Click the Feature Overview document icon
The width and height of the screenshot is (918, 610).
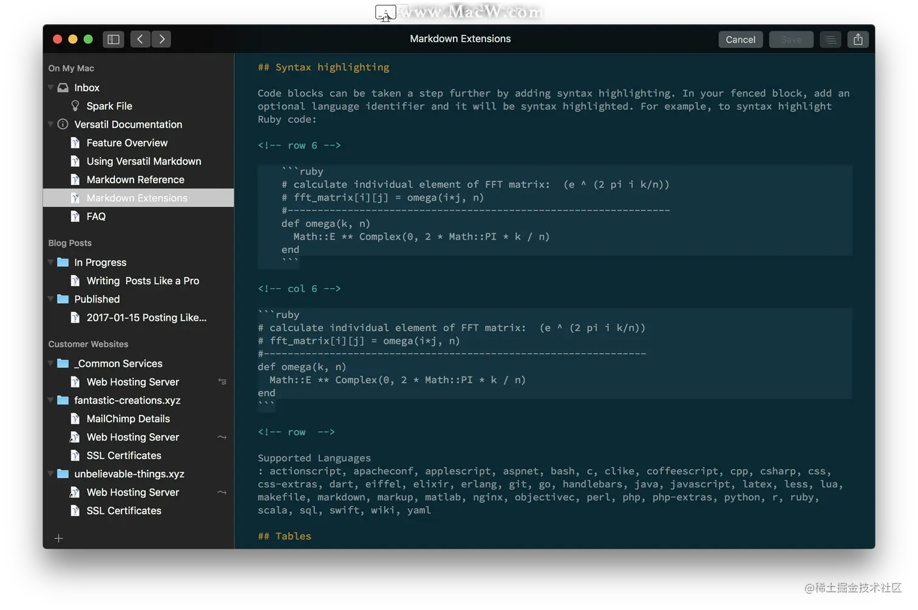75,143
